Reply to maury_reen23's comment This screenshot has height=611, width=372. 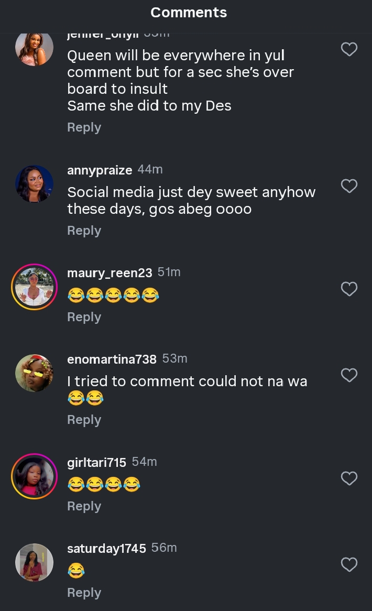point(84,317)
